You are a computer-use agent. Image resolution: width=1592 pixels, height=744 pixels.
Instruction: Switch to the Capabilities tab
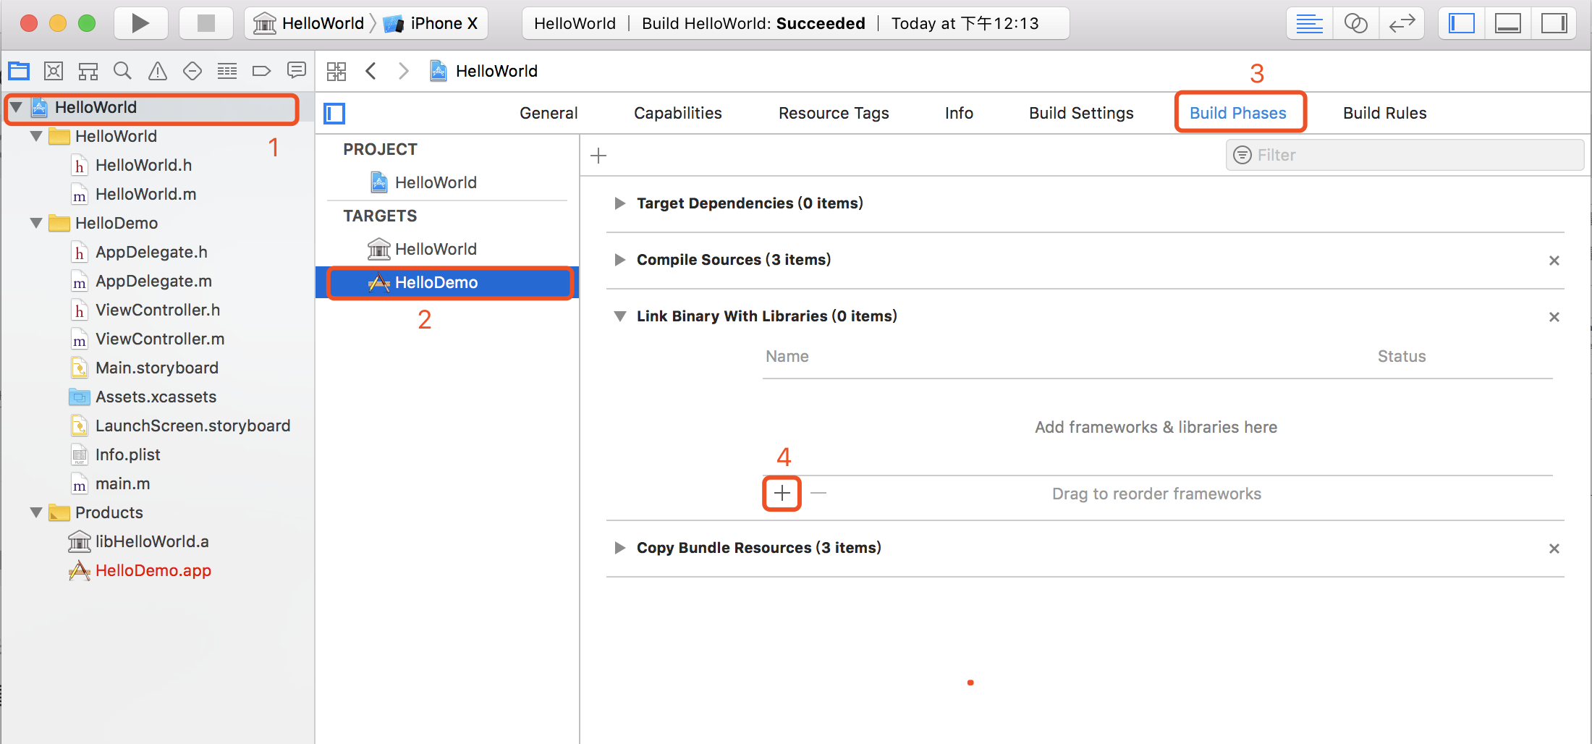pos(678,113)
